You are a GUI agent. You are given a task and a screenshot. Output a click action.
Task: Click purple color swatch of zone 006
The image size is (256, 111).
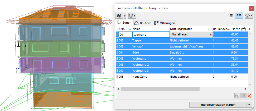pyautogui.click(x=117, y=65)
